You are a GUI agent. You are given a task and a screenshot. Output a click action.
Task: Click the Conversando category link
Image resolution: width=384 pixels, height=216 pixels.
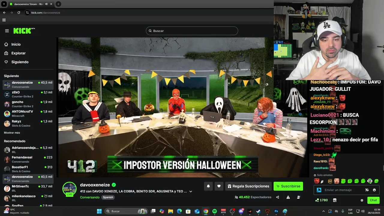tap(90, 197)
